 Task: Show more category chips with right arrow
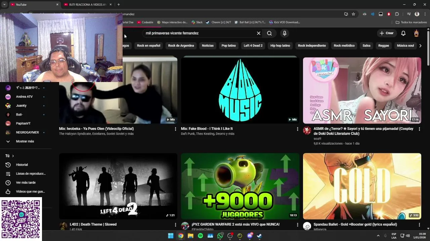coord(420,46)
